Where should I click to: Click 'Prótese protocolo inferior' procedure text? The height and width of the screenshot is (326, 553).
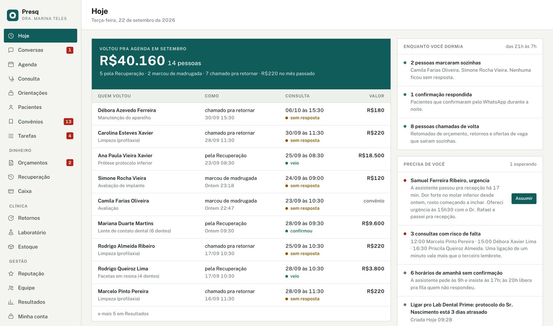point(125,163)
